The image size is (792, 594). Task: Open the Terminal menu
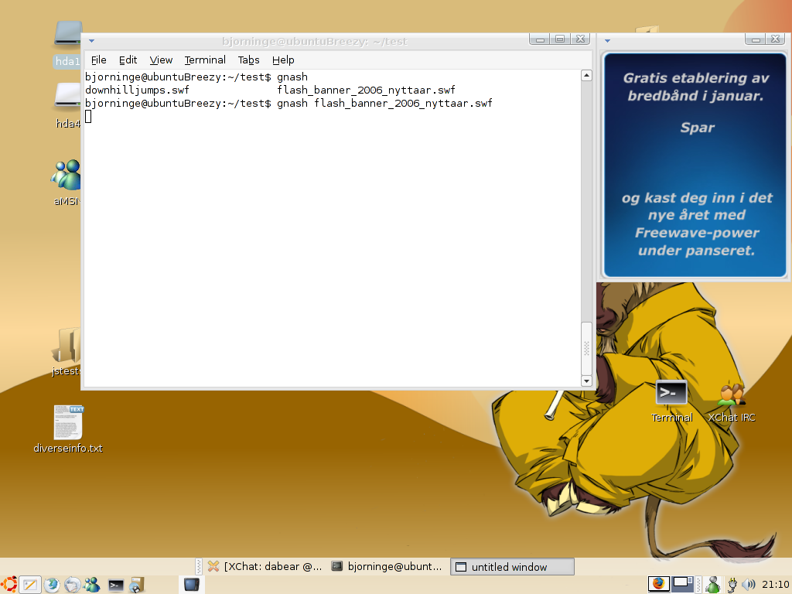[204, 60]
